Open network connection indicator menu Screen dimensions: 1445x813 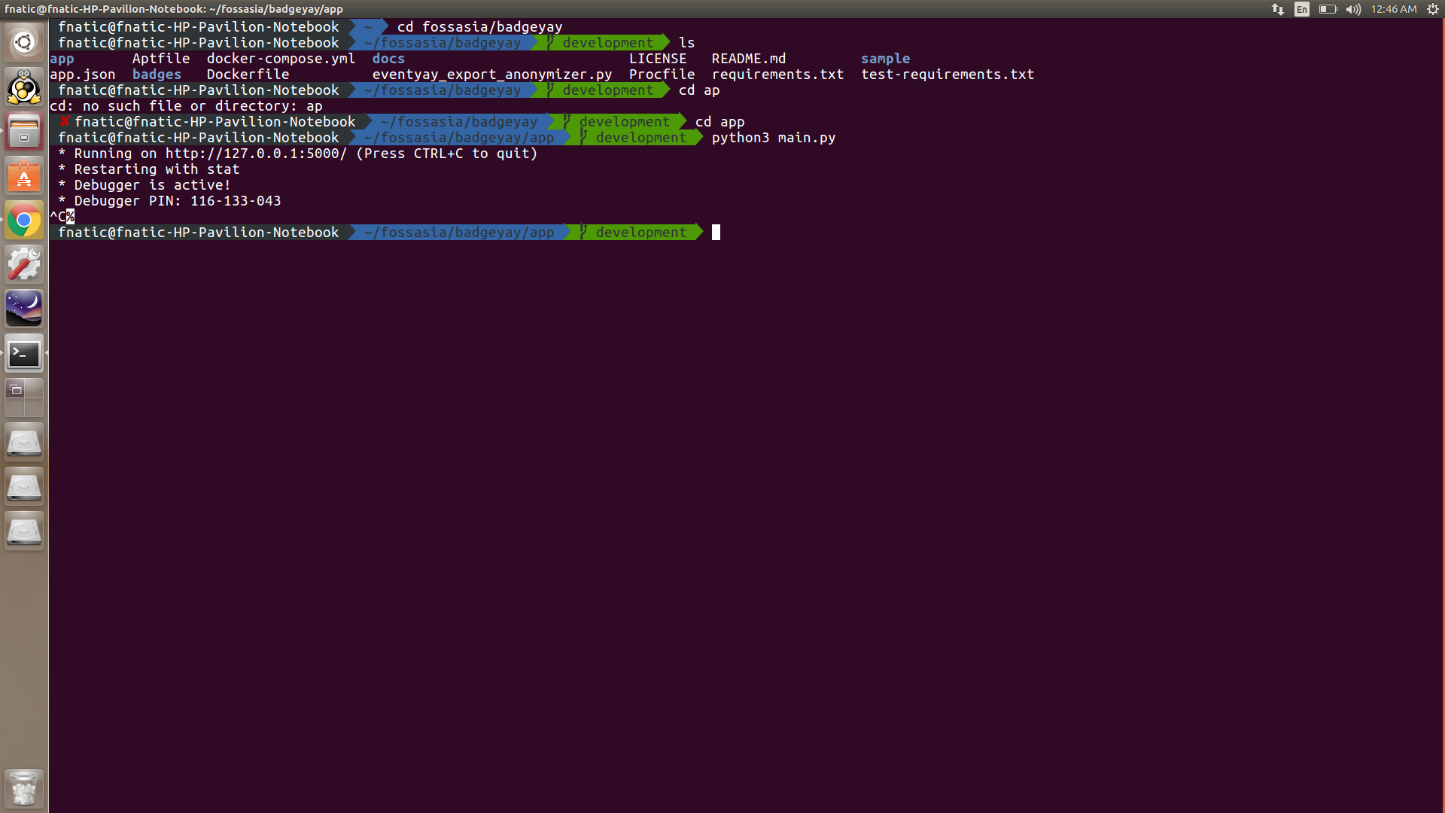tap(1278, 9)
